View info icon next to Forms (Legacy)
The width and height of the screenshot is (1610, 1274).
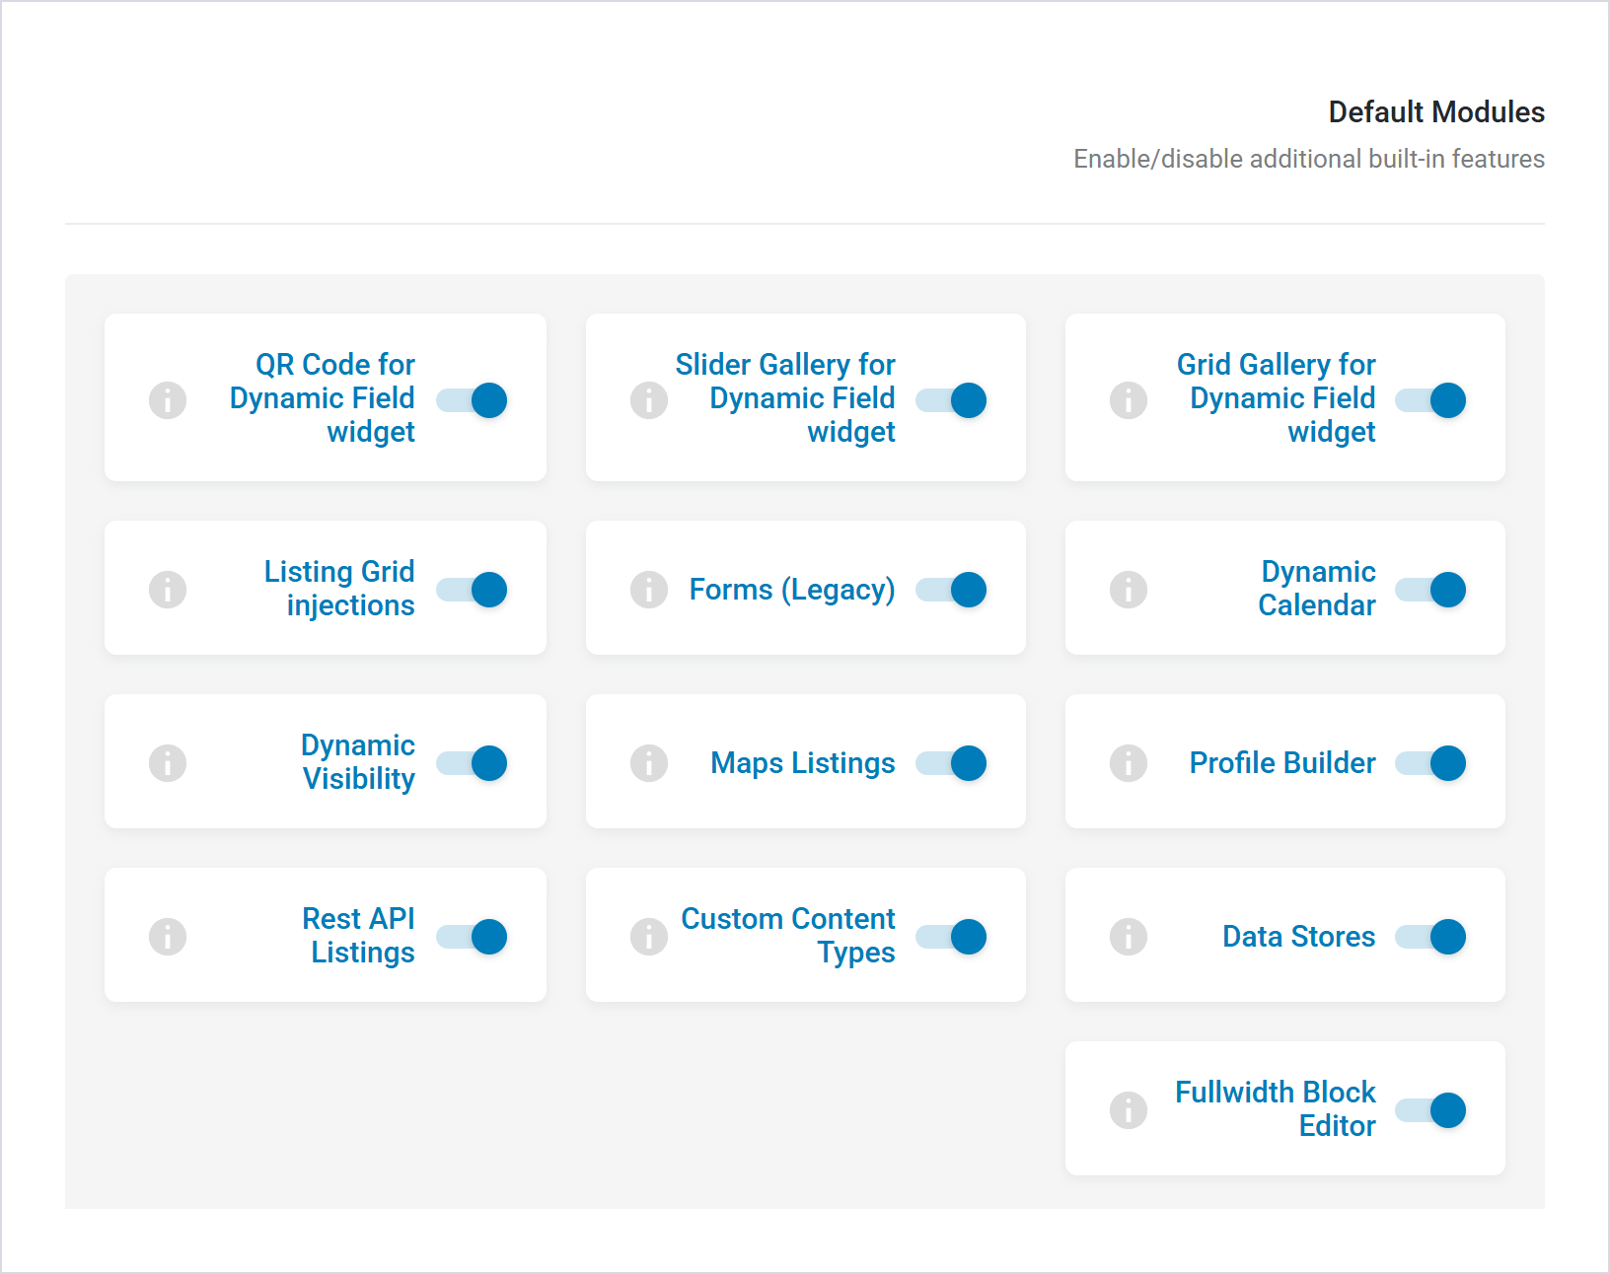tap(649, 590)
